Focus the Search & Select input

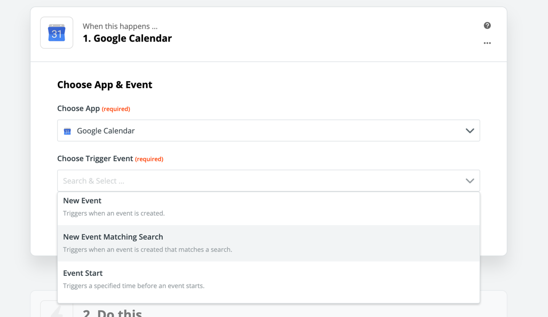pos(256,181)
